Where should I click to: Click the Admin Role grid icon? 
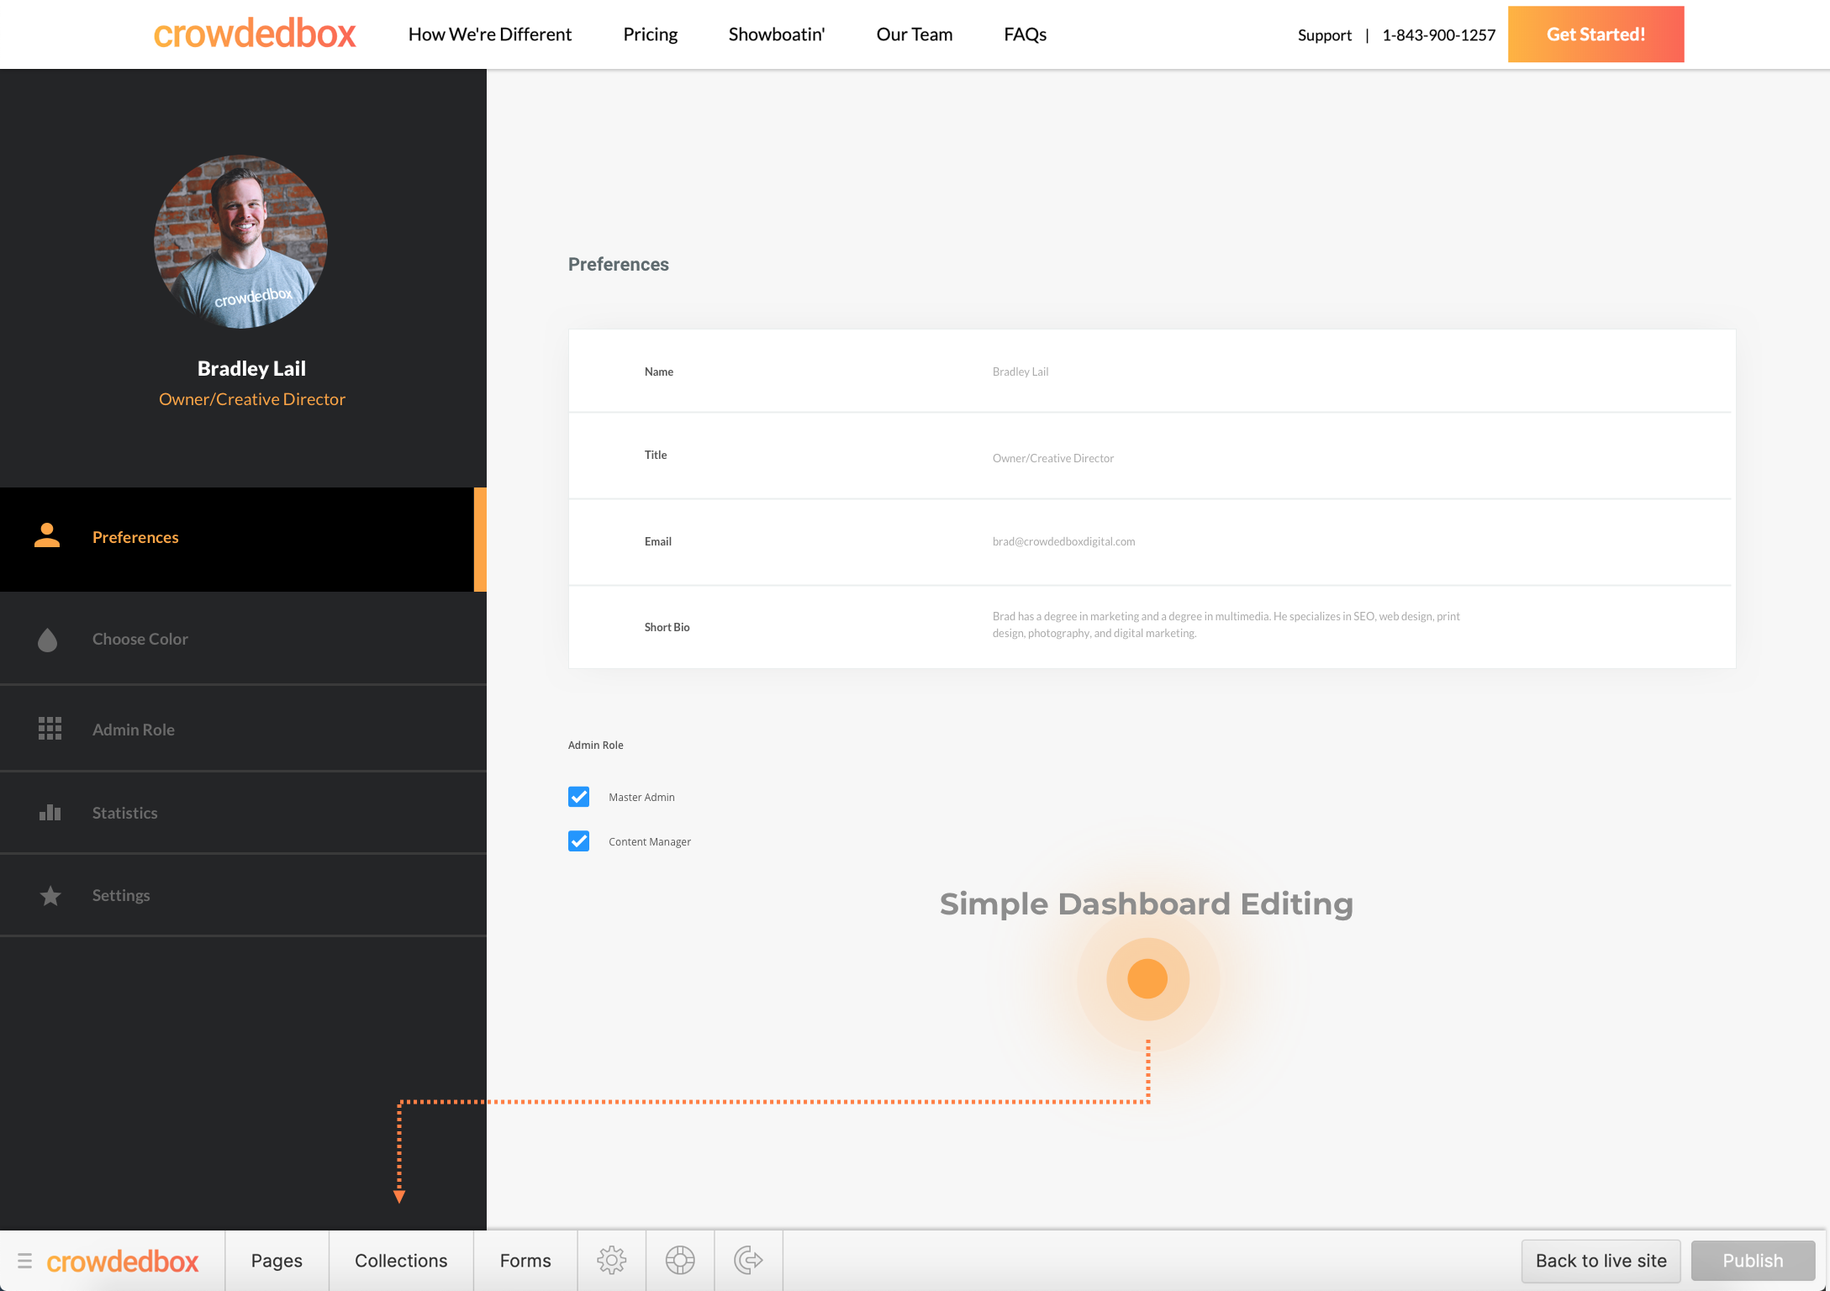[50, 729]
